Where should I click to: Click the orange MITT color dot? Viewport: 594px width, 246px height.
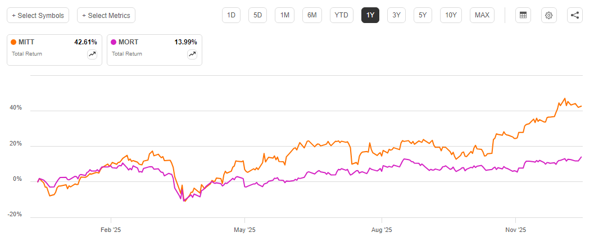(13, 42)
